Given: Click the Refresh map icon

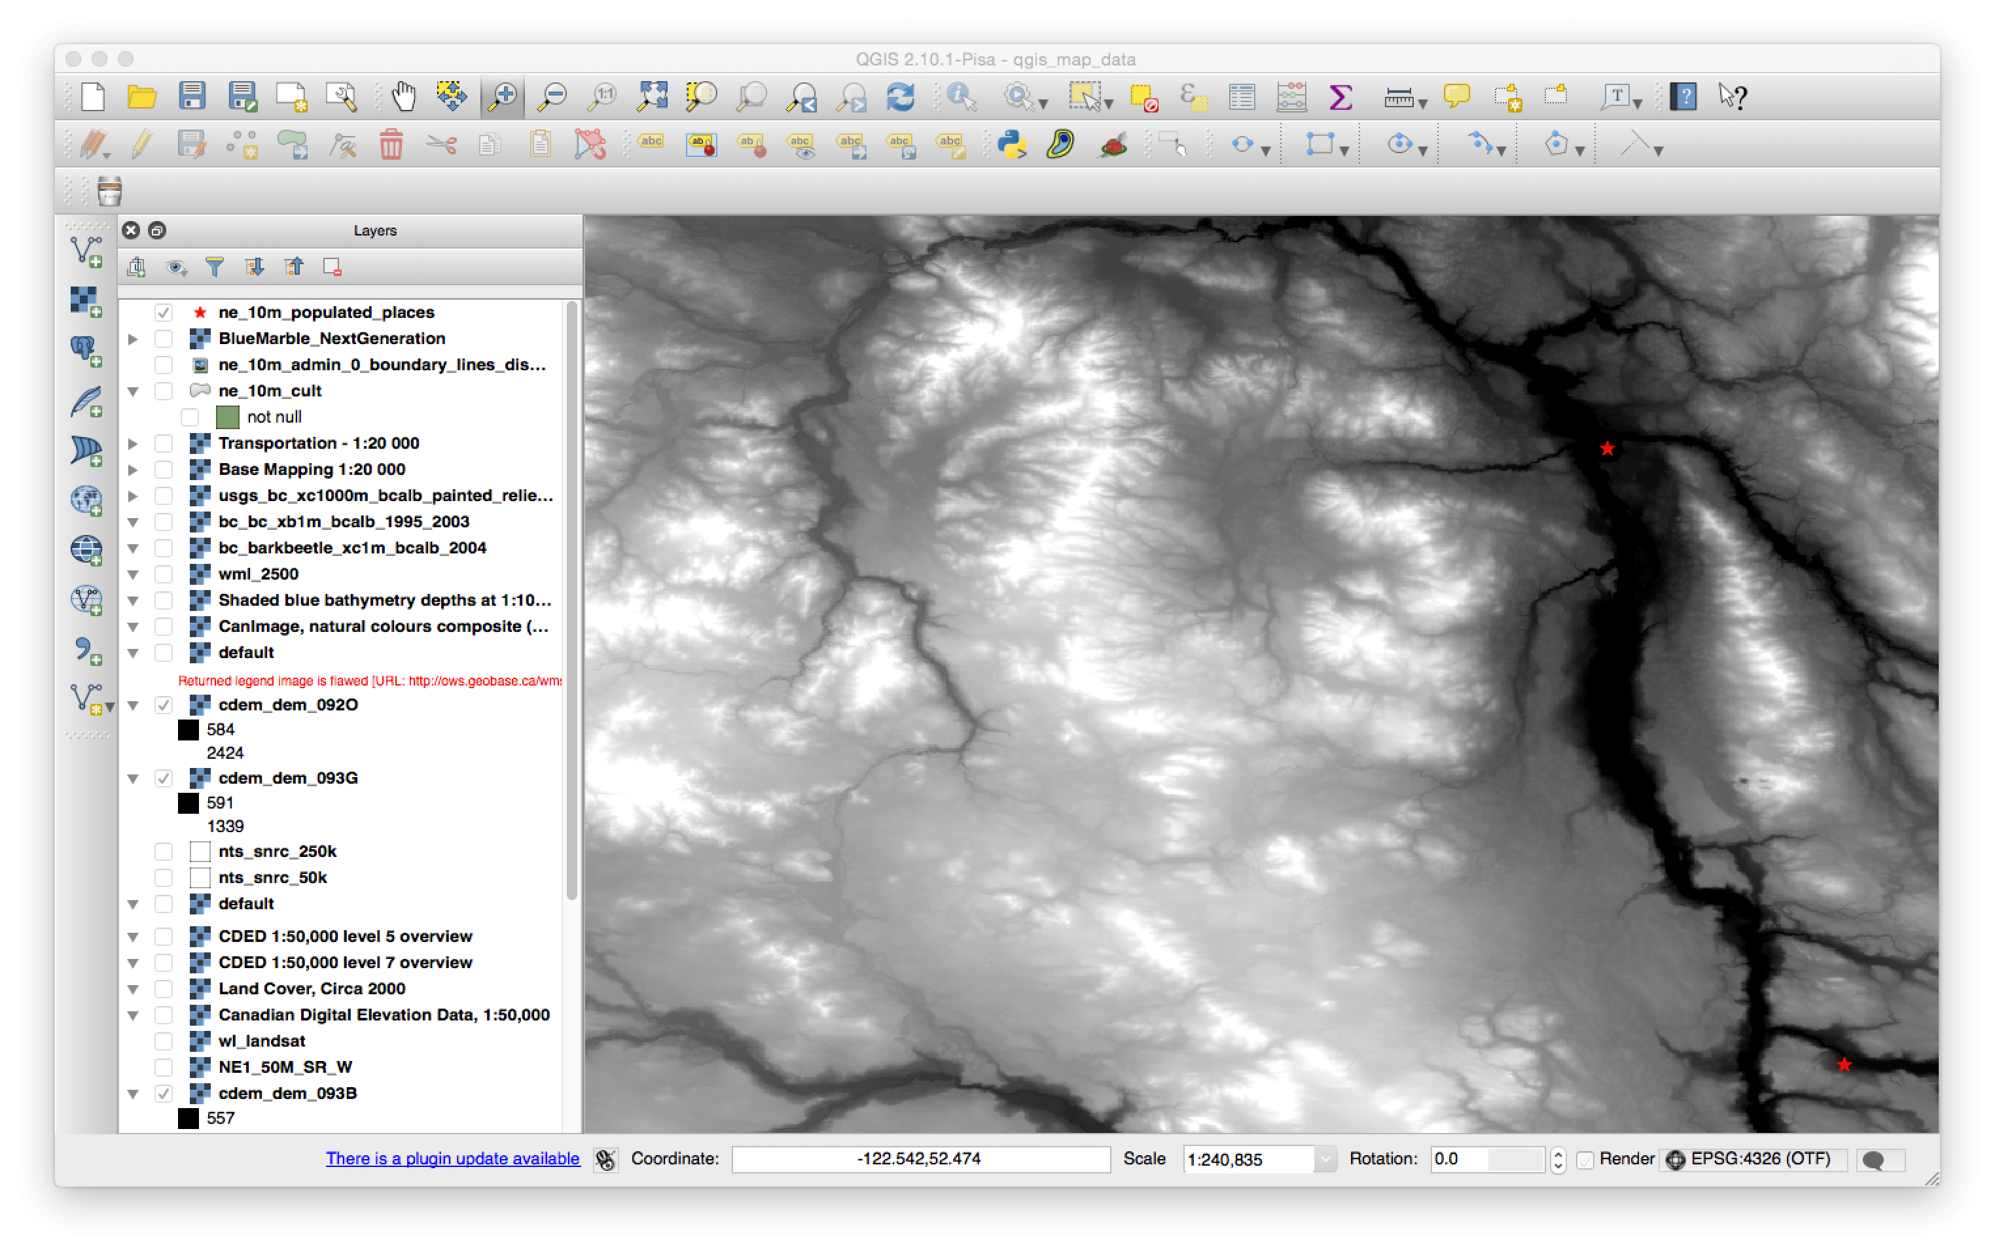Looking at the screenshot, I should [901, 97].
